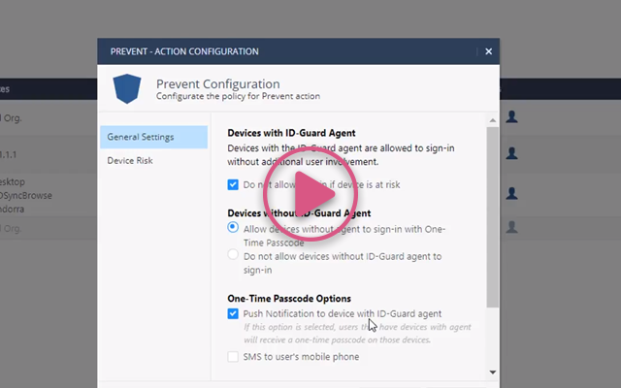The image size is (621, 388).
Task: Uncheck 'Do not allow' sign-in if device at risk
Action: 233,184
